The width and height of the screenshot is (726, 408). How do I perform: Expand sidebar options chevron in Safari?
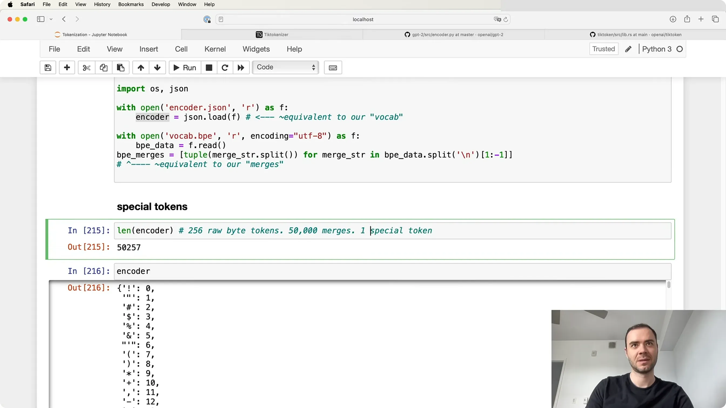point(51,19)
